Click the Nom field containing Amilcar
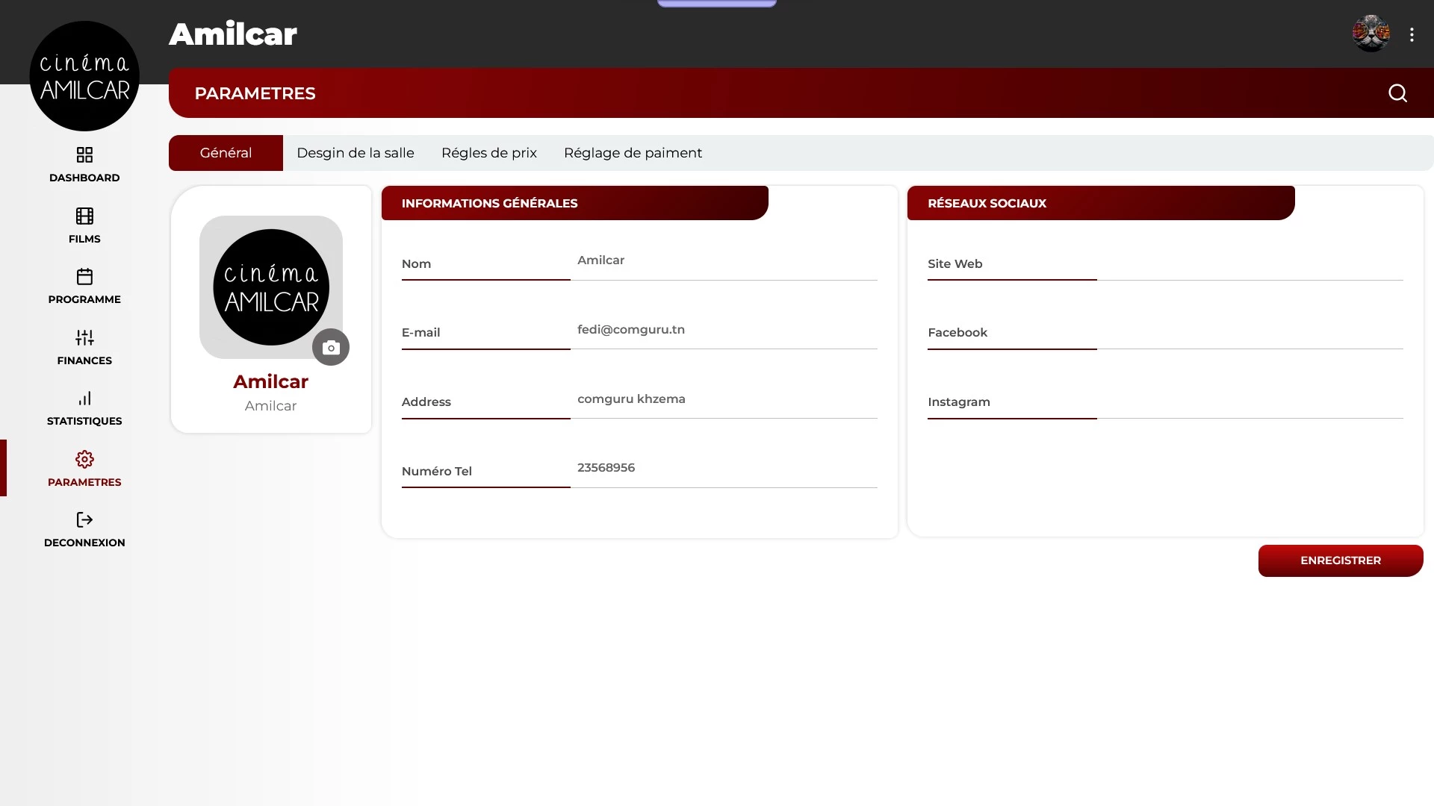Viewport: 1434px width, 806px height. click(x=724, y=261)
